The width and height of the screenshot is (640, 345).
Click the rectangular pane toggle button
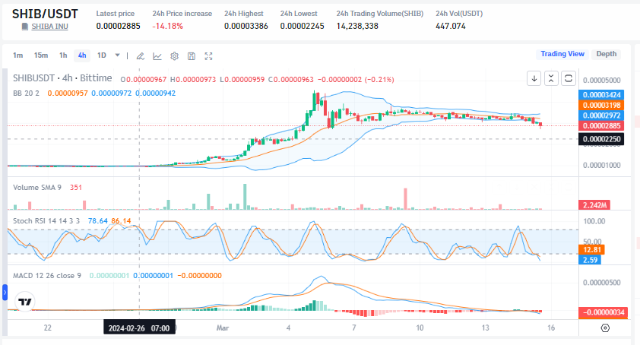(568, 78)
